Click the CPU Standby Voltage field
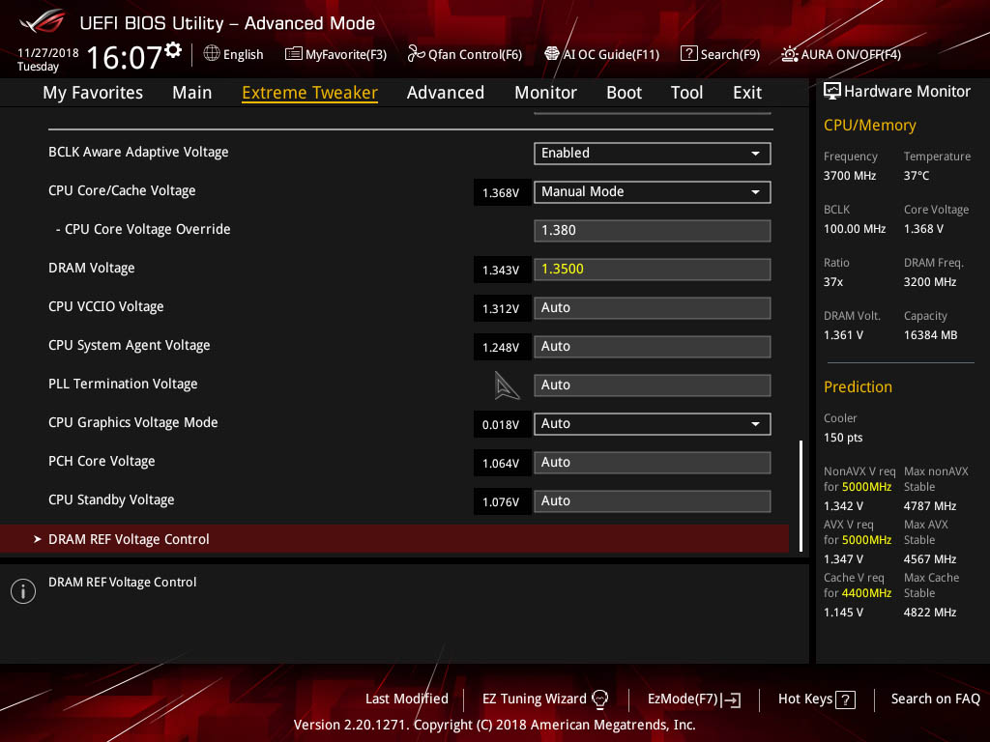Viewport: 990px width, 742px height. pos(653,501)
